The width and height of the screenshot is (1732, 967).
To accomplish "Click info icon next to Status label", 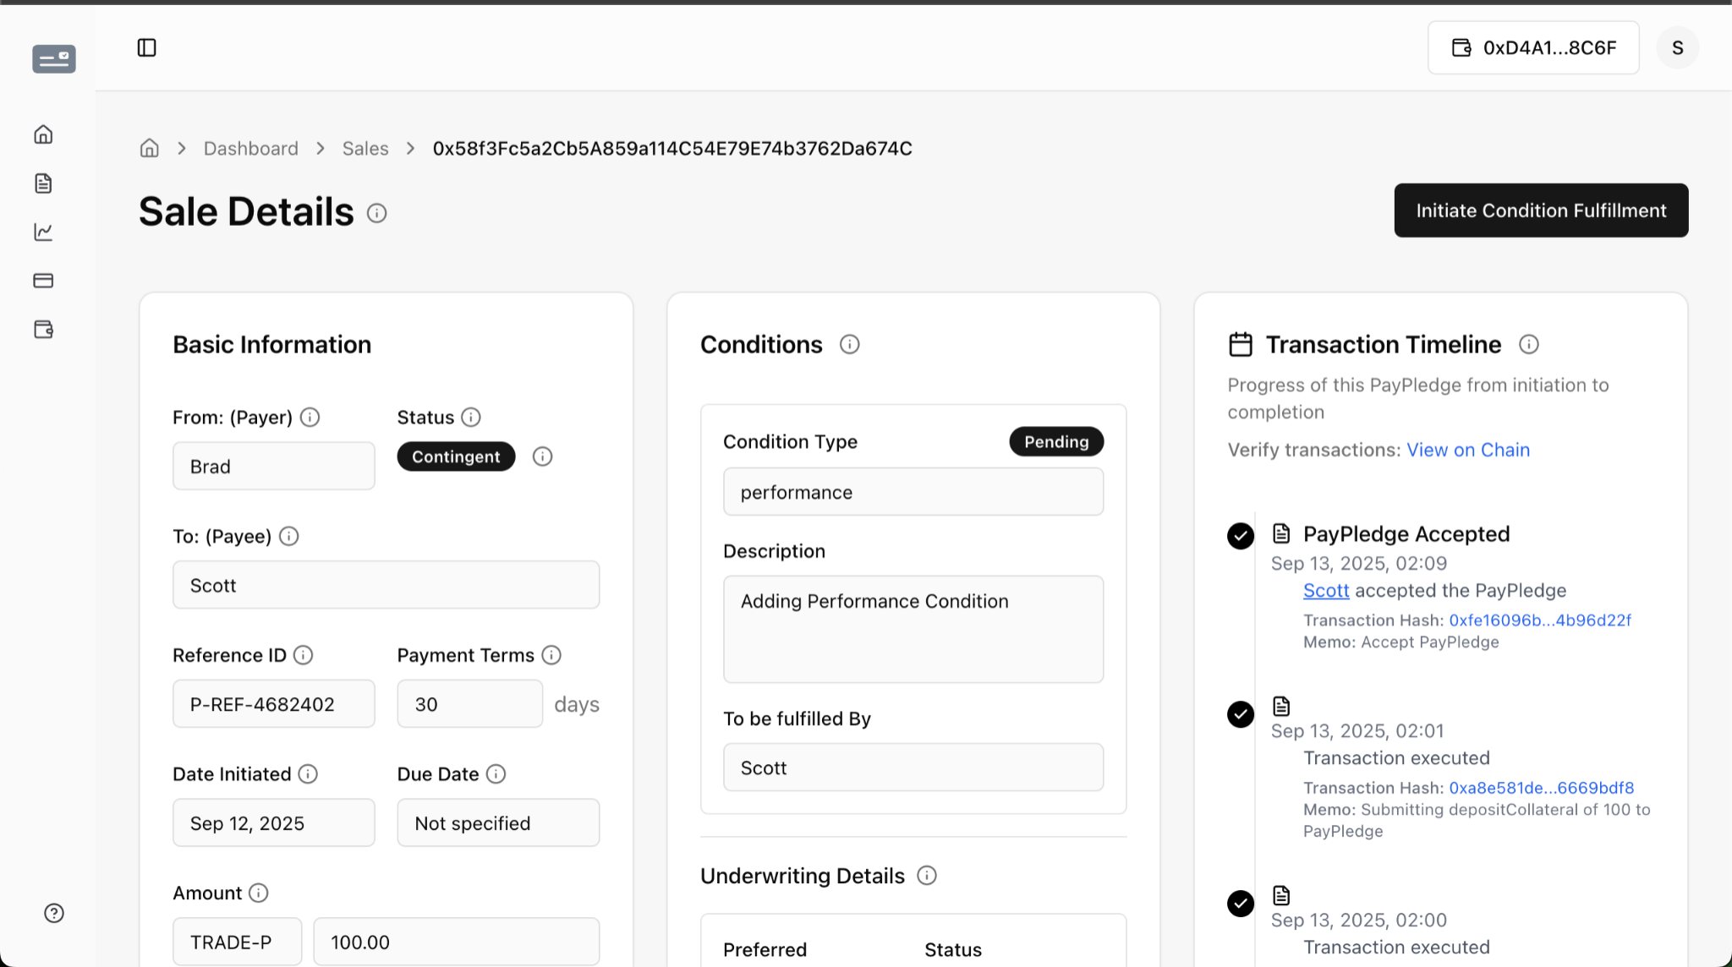I will pyautogui.click(x=471, y=417).
